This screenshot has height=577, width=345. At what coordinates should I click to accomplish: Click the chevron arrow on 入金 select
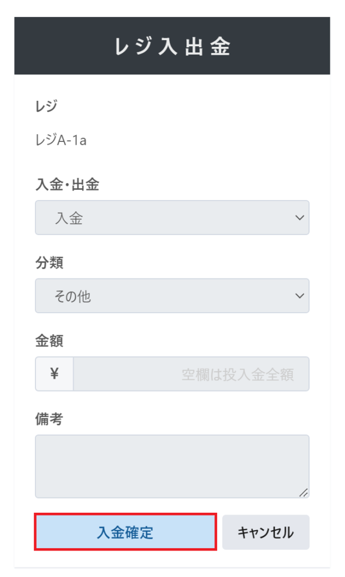click(x=299, y=218)
